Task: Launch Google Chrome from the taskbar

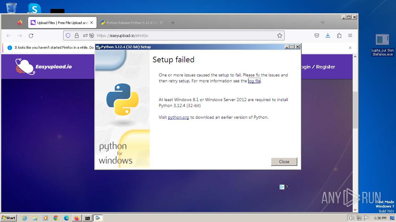Action: [x=56, y=218]
